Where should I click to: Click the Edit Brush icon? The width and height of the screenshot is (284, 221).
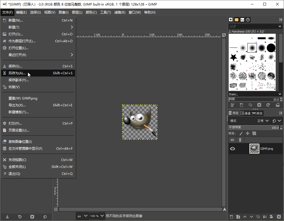pyautogui.click(x=233, y=105)
